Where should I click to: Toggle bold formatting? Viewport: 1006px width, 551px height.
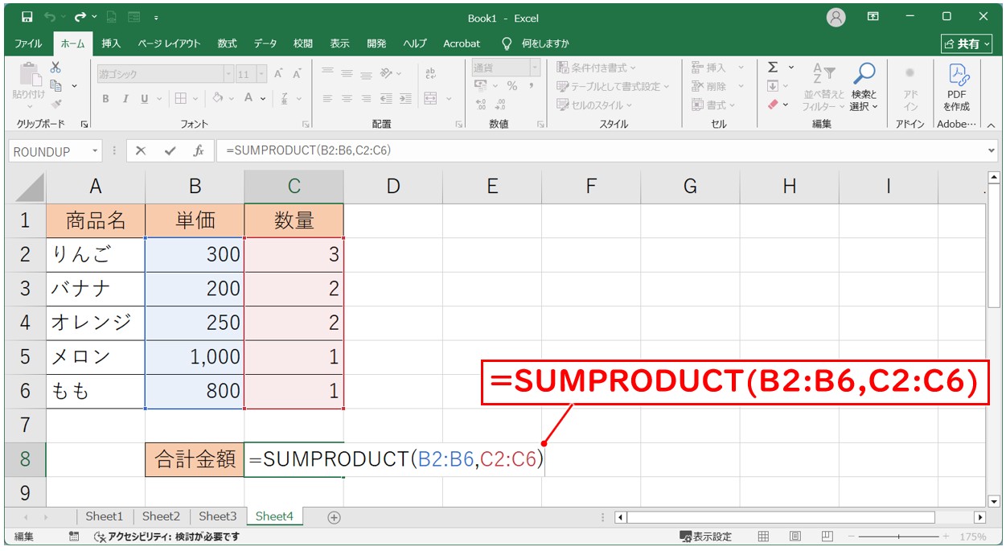(105, 98)
